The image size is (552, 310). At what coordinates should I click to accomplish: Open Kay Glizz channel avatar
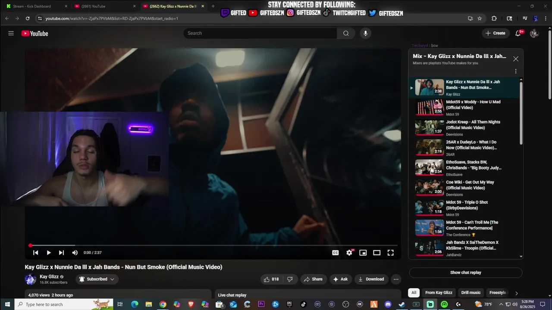(31, 279)
